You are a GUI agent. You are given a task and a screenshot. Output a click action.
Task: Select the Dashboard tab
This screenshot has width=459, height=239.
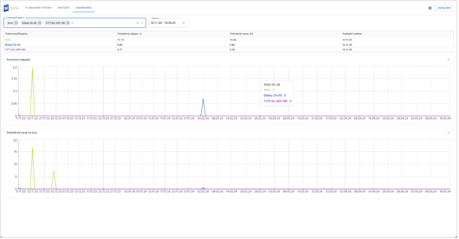point(84,7)
